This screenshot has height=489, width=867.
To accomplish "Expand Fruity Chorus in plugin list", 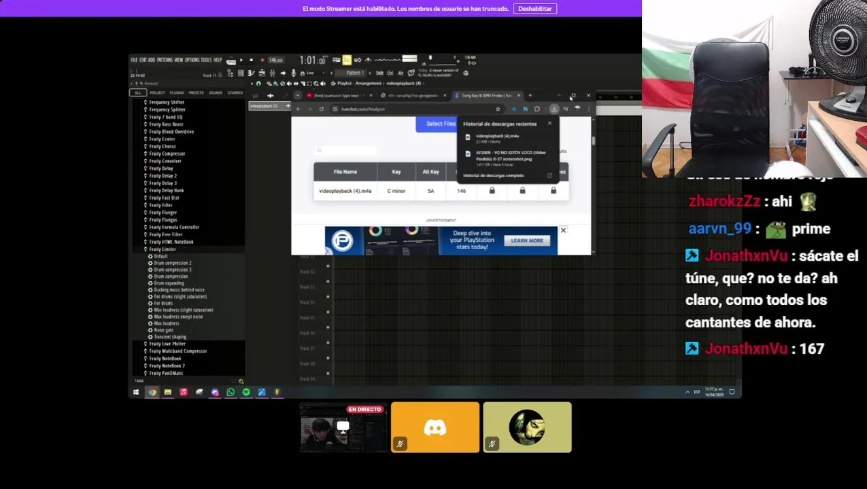I will click(x=162, y=147).
